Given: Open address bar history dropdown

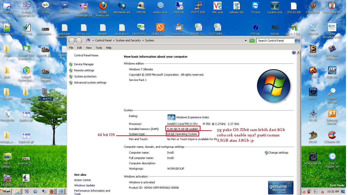Looking at the screenshot, I should [246, 41].
